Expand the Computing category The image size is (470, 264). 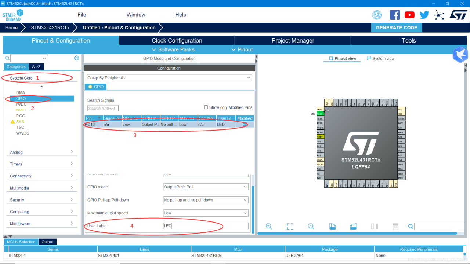[x=42, y=212]
